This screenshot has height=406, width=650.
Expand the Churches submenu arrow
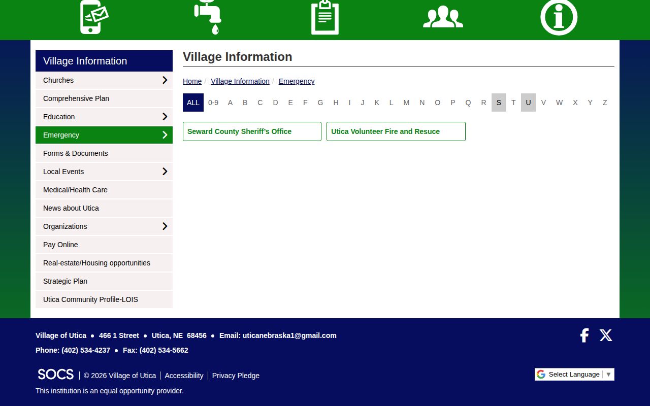click(165, 80)
